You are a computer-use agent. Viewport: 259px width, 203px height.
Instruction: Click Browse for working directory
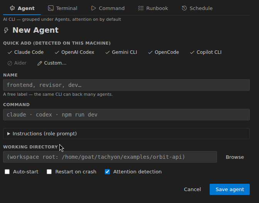[235, 157]
